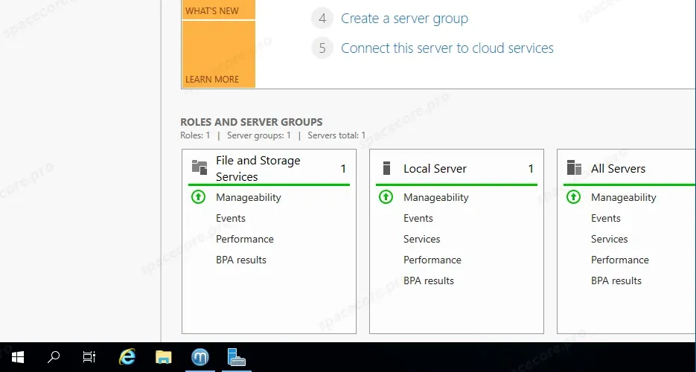Open Manageability in Local Server tile
The image size is (696, 372).
point(436,197)
